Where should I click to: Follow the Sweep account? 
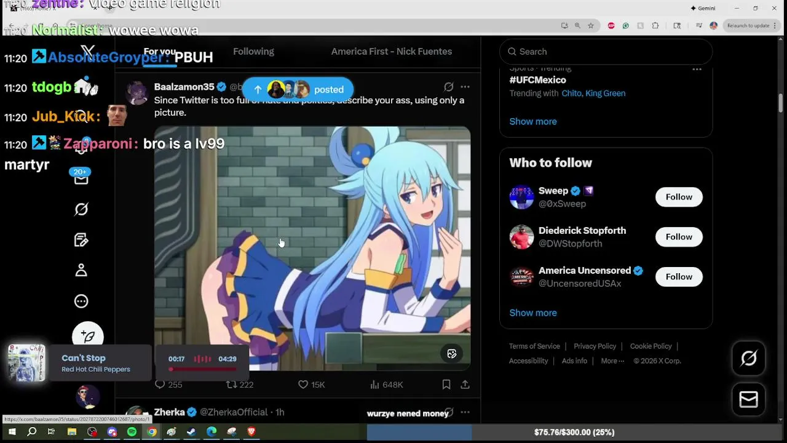pos(679,197)
